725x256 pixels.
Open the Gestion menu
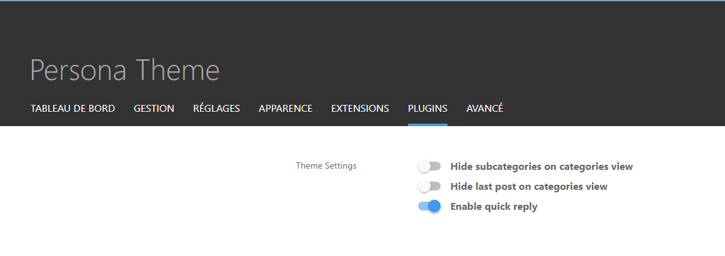tap(154, 109)
